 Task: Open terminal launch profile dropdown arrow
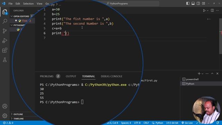pos(203,74)
